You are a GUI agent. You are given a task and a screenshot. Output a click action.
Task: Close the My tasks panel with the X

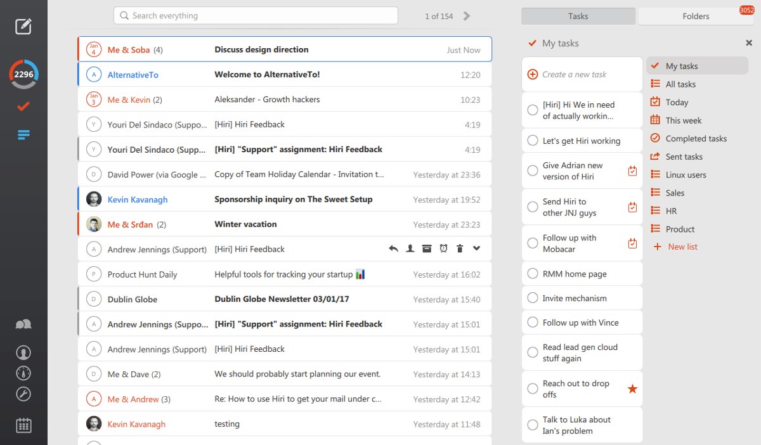tap(749, 42)
